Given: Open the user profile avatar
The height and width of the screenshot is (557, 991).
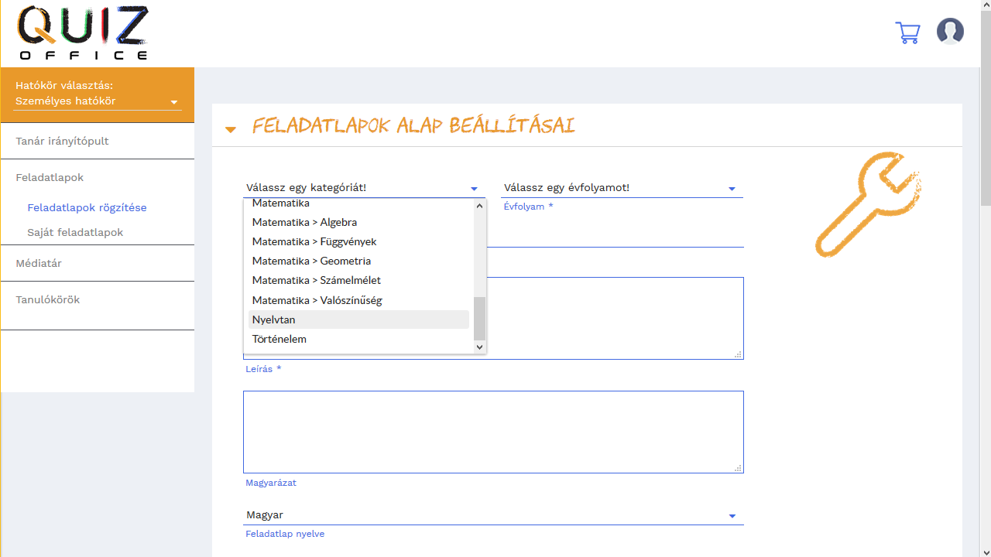Looking at the screenshot, I should pyautogui.click(x=950, y=31).
